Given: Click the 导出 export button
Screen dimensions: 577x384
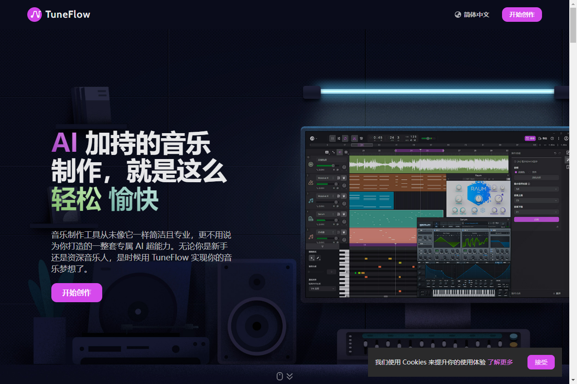Looking at the screenshot, I should (542, 138).
